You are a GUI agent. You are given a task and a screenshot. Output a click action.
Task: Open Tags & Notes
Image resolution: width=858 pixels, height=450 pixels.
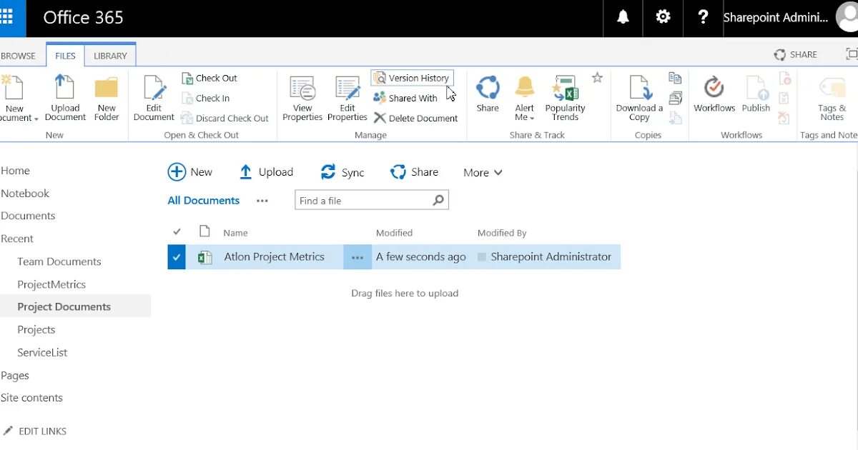point(832,99)
